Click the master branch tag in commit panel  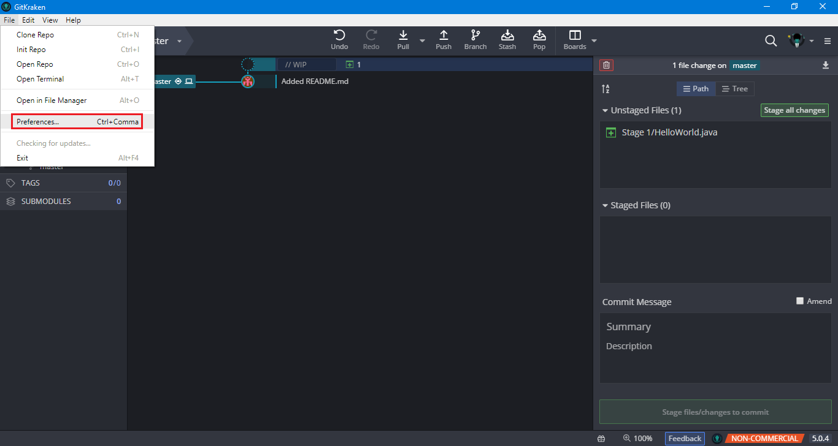(745, 66)
